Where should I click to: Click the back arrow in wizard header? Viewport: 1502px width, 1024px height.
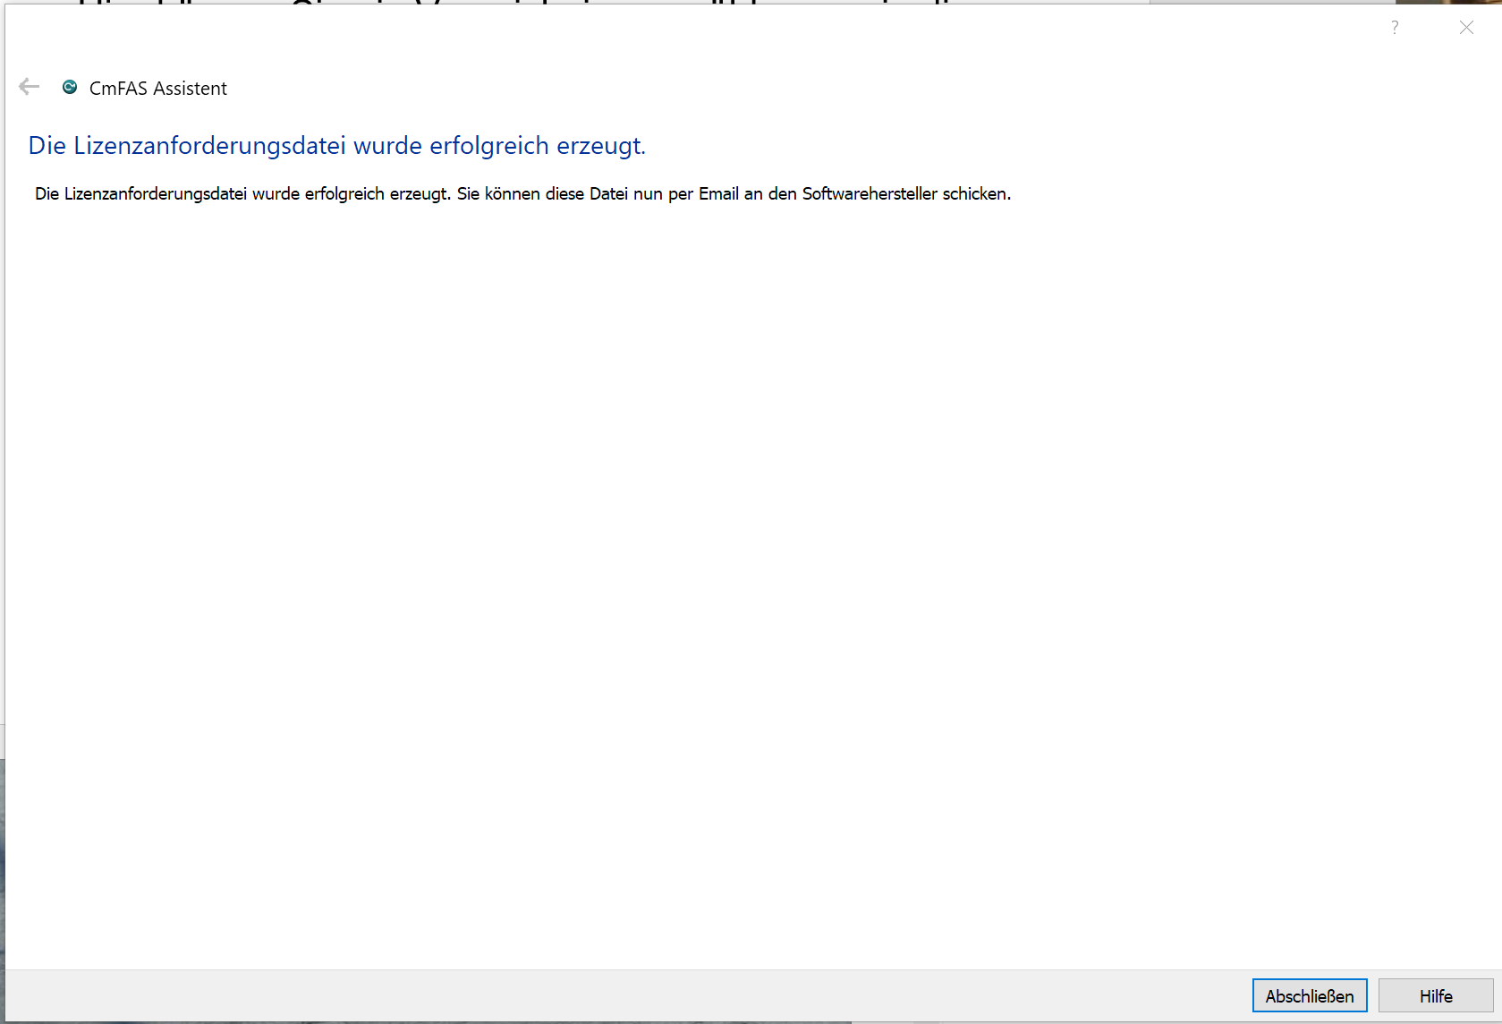coord(30,87)
